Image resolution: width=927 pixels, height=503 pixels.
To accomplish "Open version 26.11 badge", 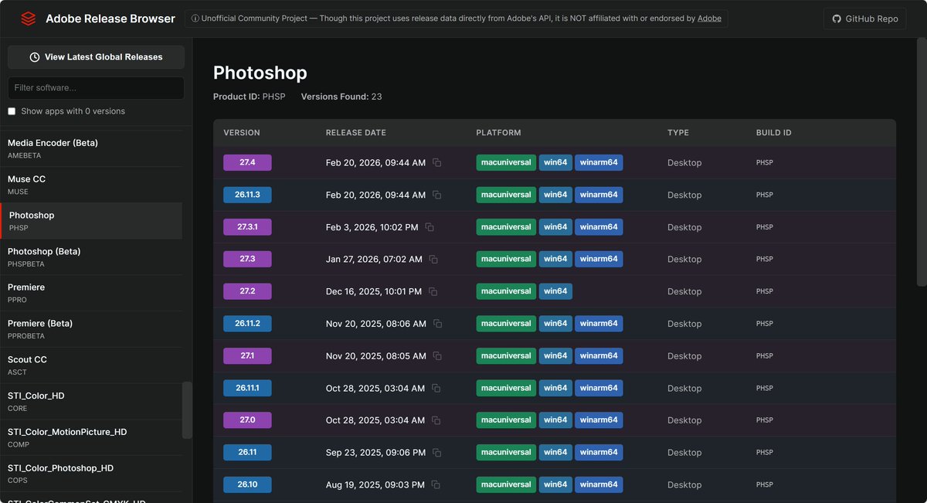I will pyautogui.click(x=247, y=452).
